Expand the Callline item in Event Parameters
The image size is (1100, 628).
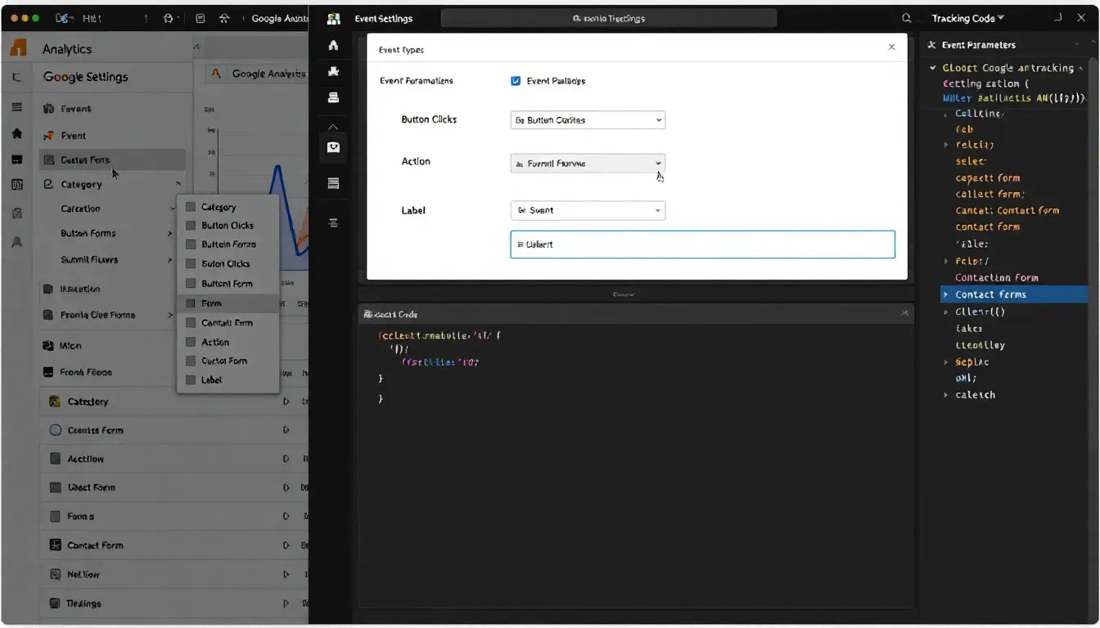(945, 114)
